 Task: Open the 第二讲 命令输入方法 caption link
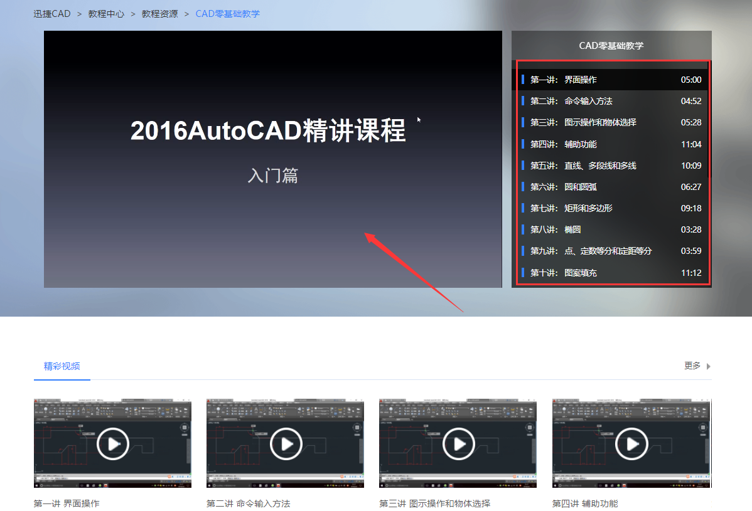pos(249,503)
